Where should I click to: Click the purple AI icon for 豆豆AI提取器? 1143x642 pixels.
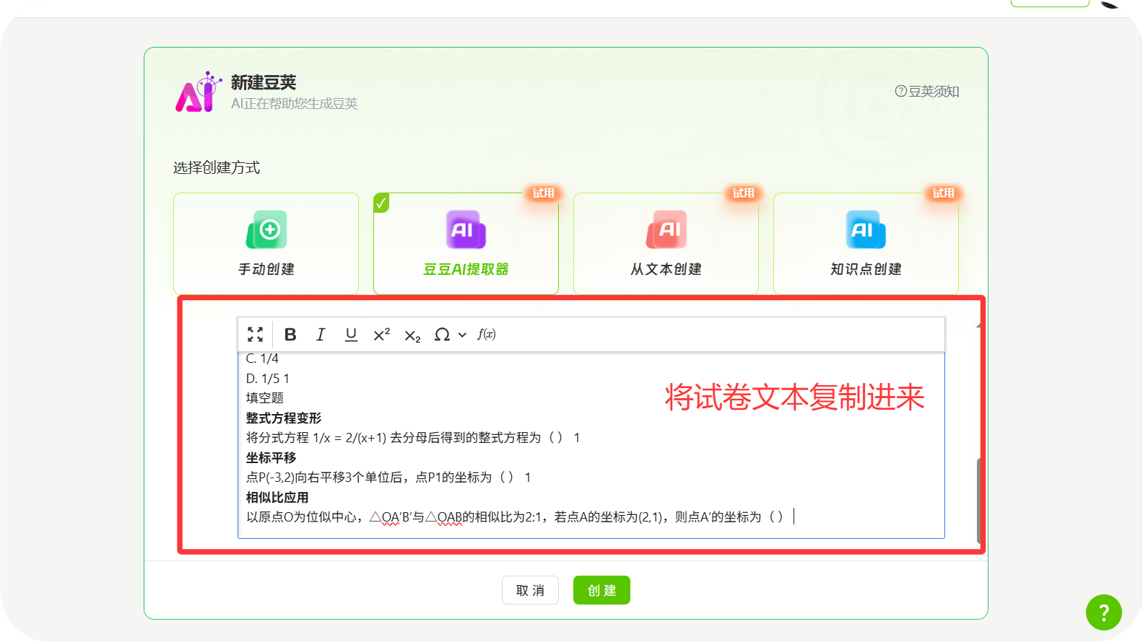click(466, 229)
